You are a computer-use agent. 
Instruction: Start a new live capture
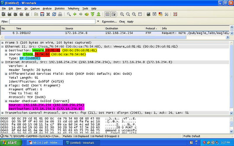pyautogui.click(x=16, y=14)
